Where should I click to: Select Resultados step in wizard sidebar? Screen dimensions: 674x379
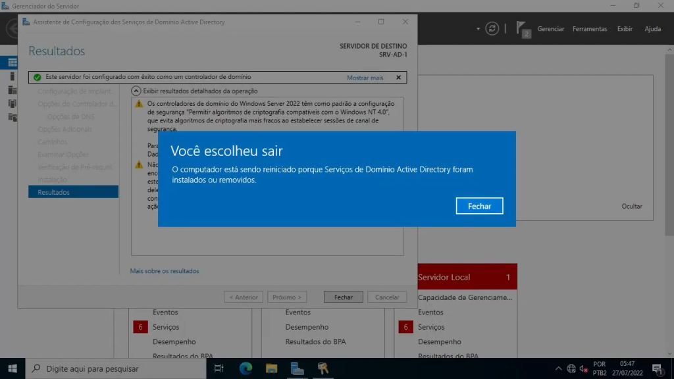pos(73,192)
